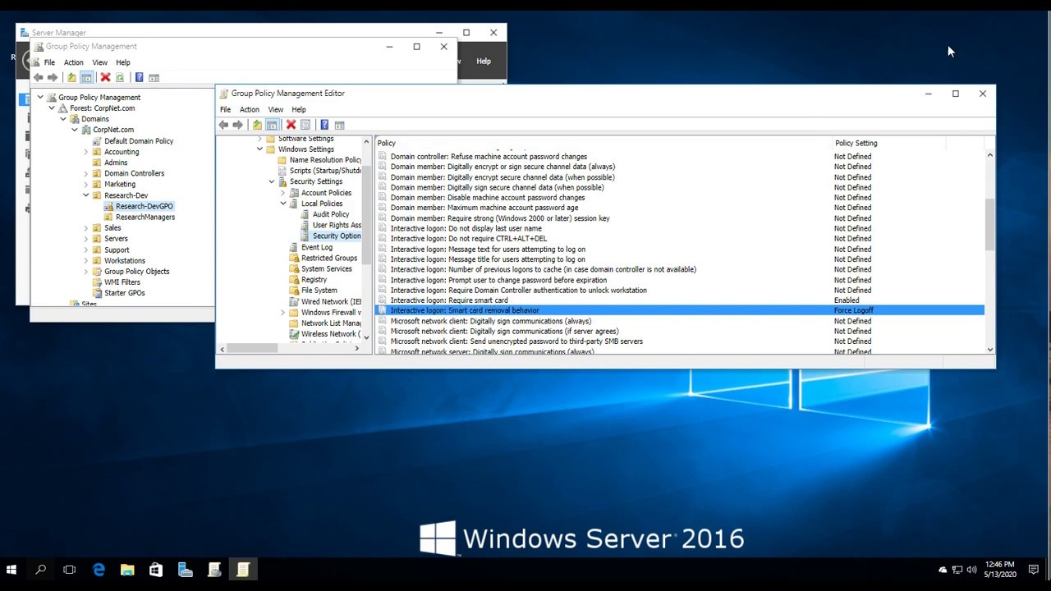Expand Accounting OU in Group Policy Management tree
This screenshot has height=591, width=1051.
(x=85, y=152)
